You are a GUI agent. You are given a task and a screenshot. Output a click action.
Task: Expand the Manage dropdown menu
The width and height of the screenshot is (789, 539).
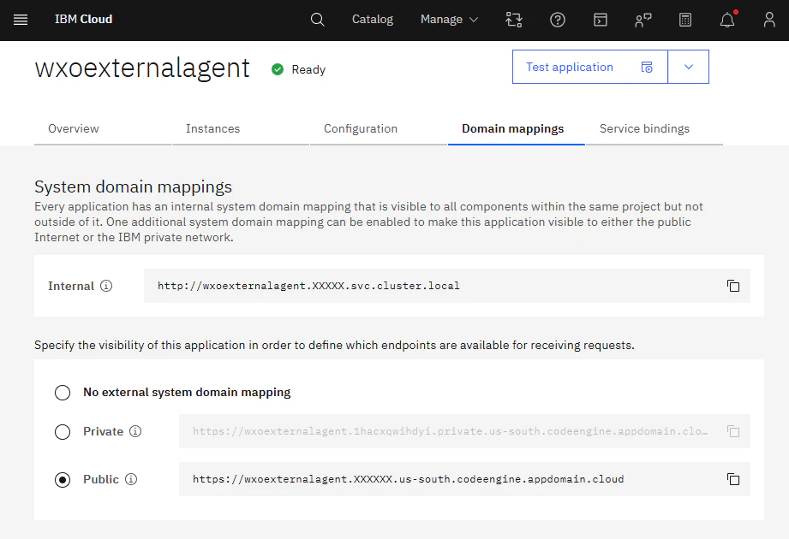[449, 20]
